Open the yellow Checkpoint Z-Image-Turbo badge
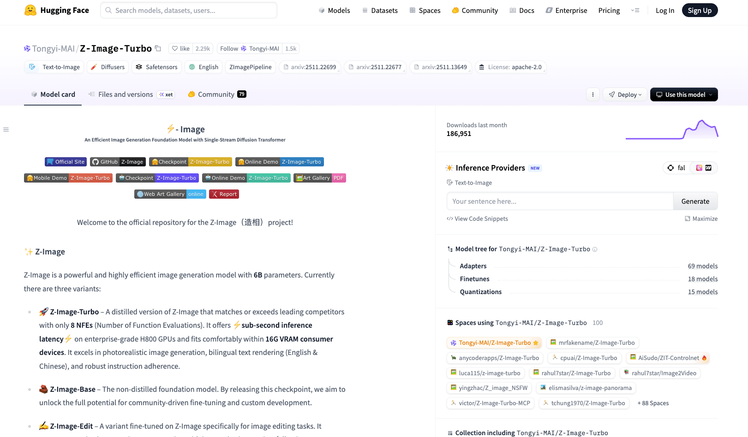Image resolution: width=748 pixels, height=437 pixels. (x=191, y=162)
